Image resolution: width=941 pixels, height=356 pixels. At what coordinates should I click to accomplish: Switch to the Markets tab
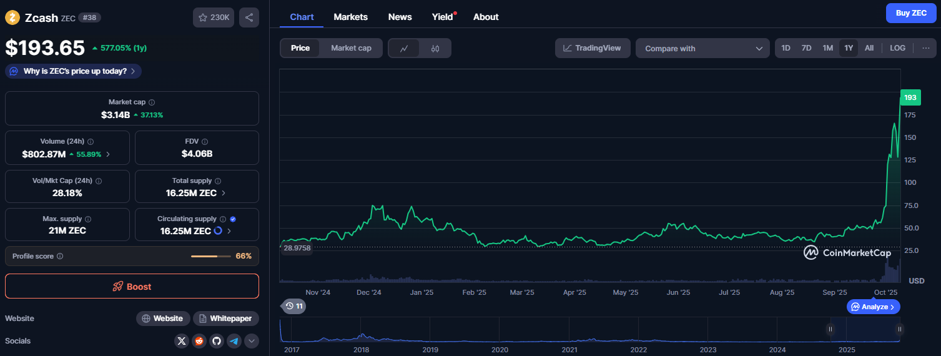(x=350, y=17)
